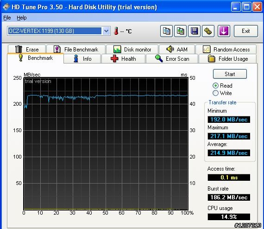
Task: Click the minimum value 192.0 MB/sec
Action: [x=229, y=120]
